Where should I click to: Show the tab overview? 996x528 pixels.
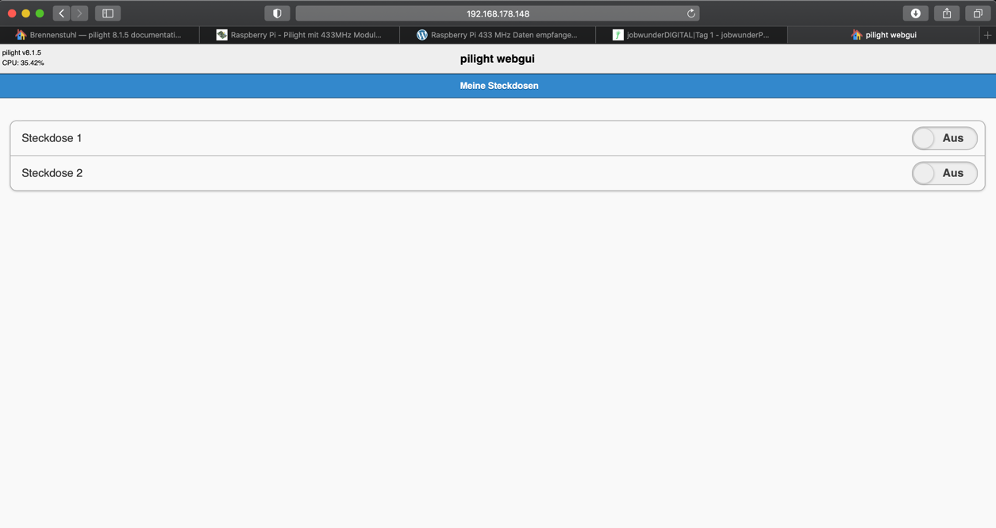click(x=978, y=13)
